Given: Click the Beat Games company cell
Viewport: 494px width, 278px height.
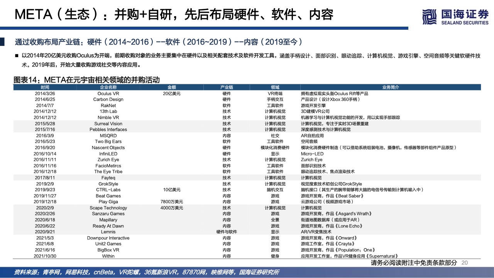Looking at the screenshot, I should coord(108,196).
